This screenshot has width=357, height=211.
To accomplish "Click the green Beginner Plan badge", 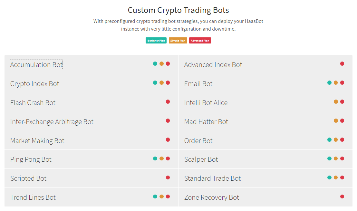I will (156, 41).
